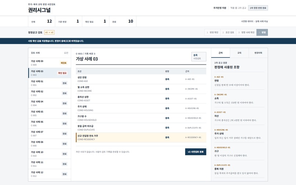Select the 성인 연령 condition row
The height and width of the screenshot is (185, 296).
point(141,79)
